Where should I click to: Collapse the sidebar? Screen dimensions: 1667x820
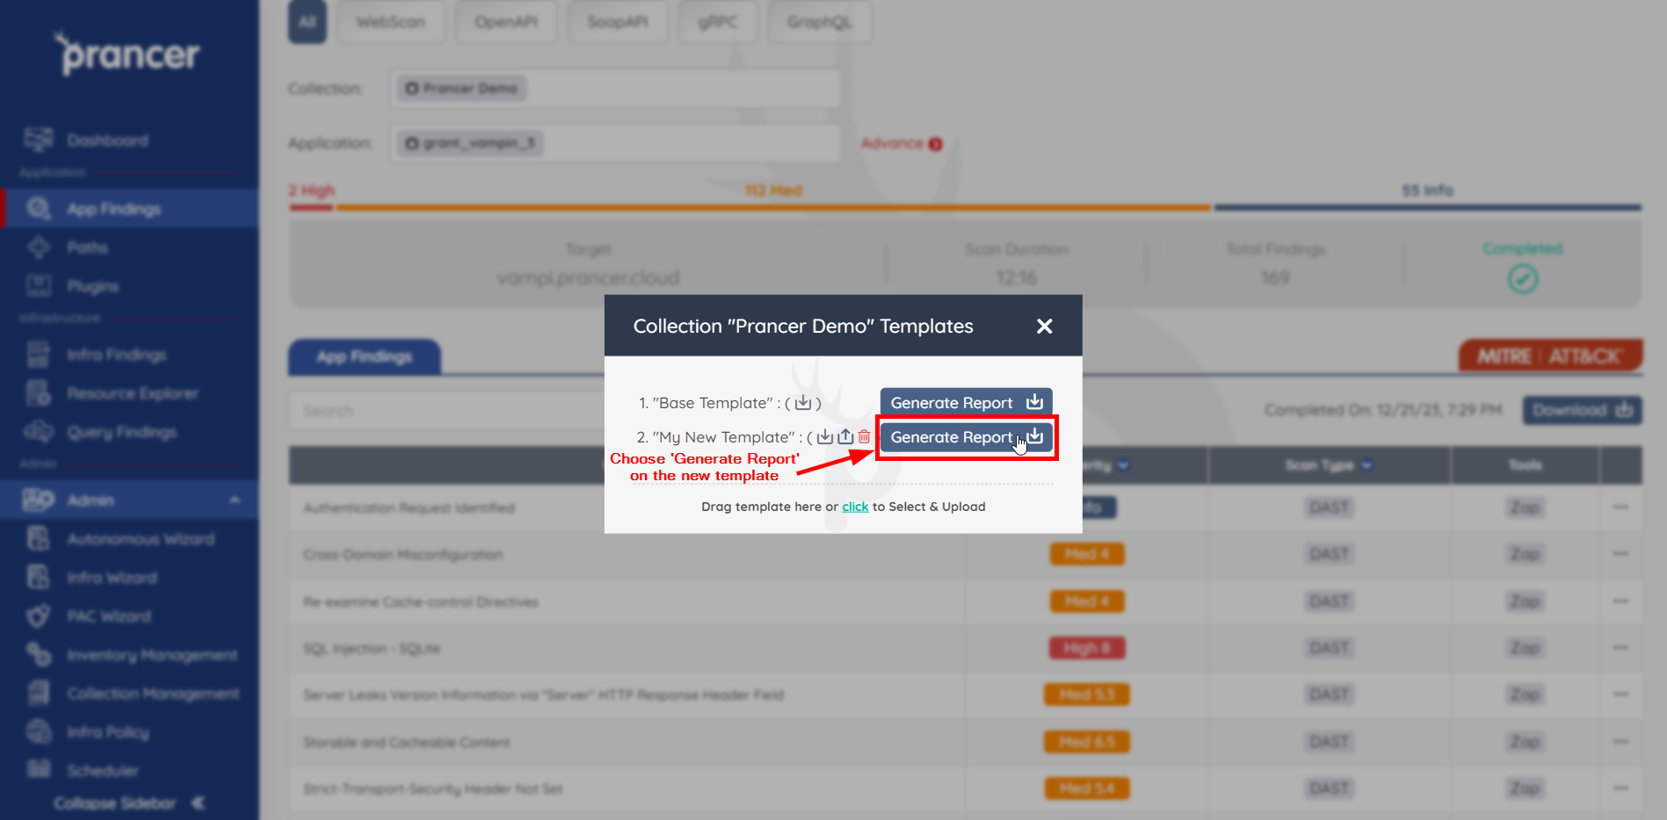[x=129, y=802]
